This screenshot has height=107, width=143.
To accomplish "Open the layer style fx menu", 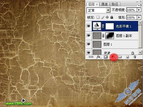I will pos(99,57).
